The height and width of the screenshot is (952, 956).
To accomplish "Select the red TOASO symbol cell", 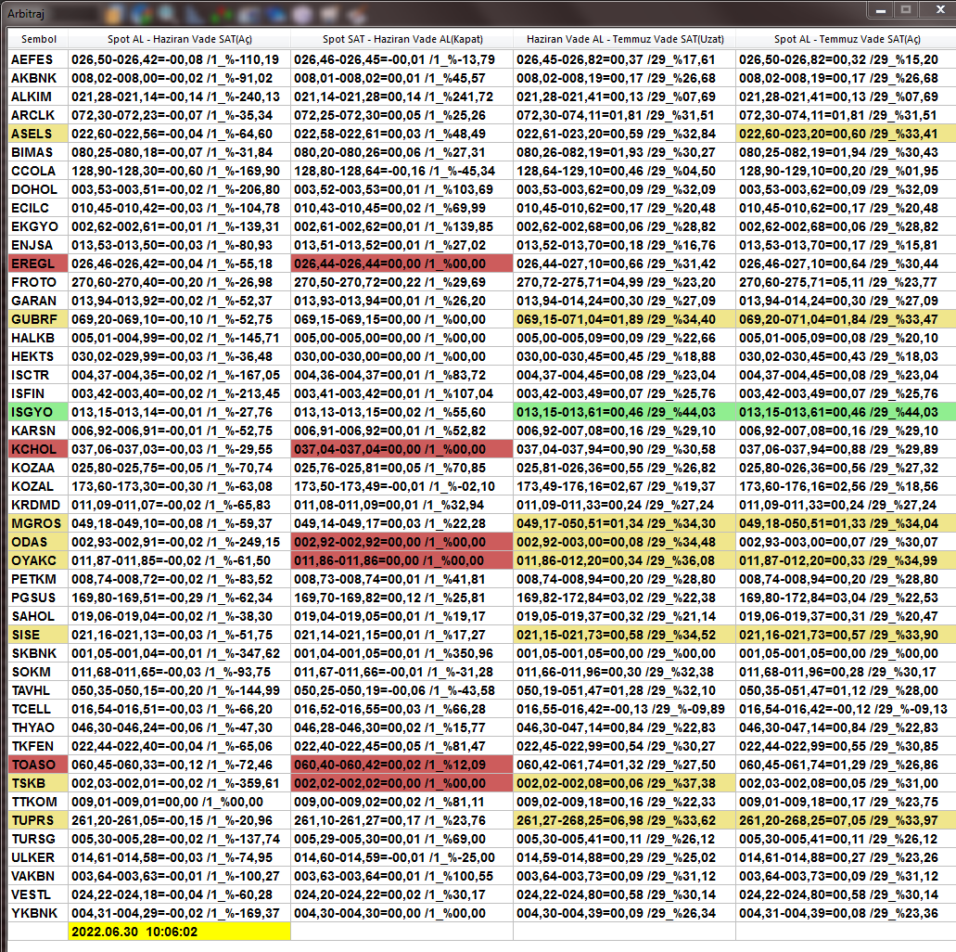I will (38, 765).
